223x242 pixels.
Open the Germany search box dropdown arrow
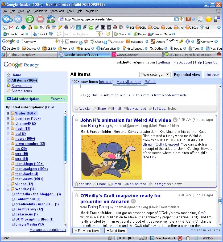click(x=57, y=41)
